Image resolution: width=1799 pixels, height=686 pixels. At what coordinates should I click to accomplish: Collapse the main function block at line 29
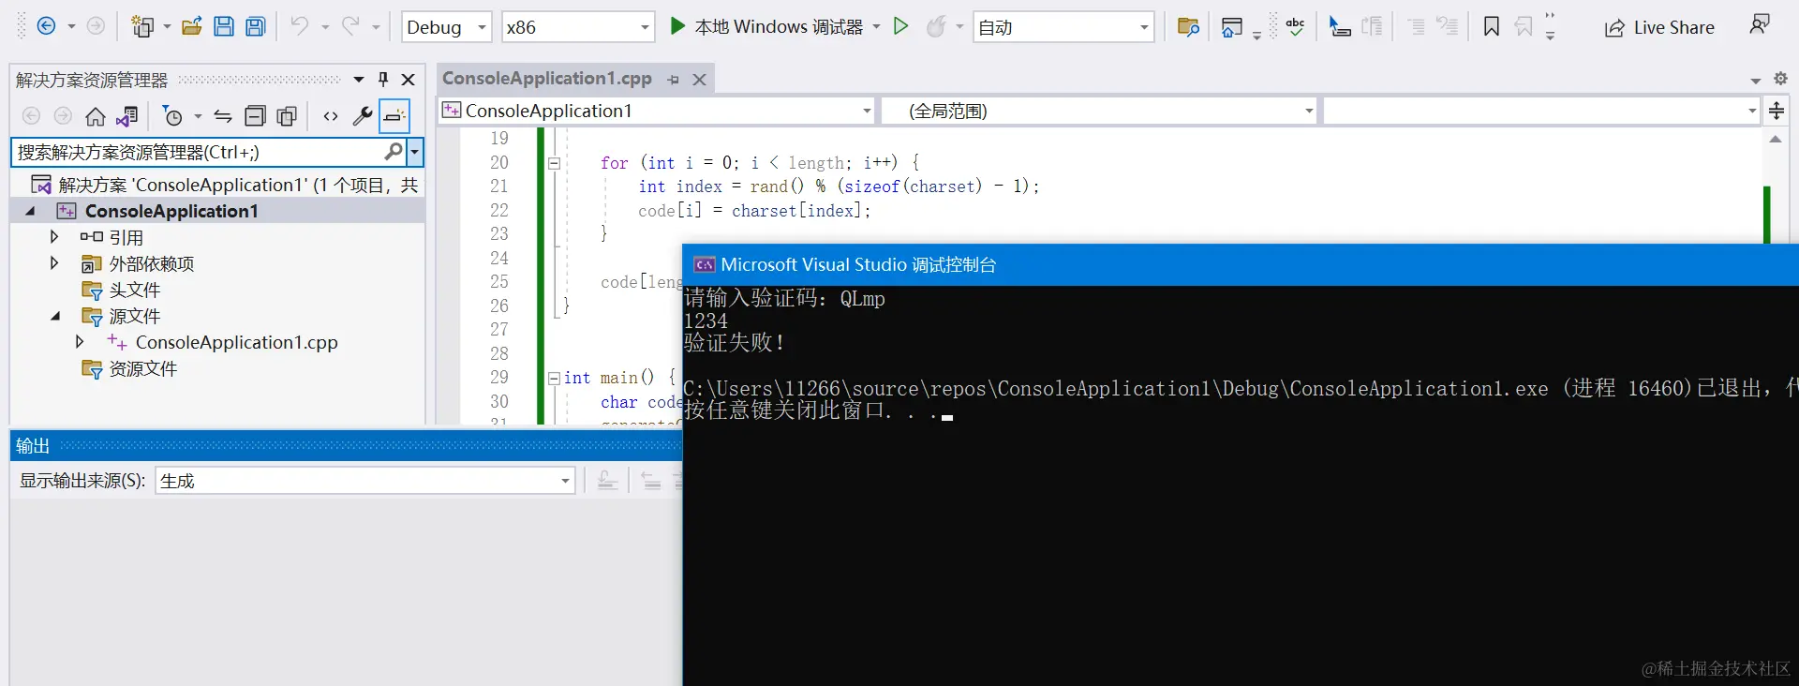click(554, 378)
